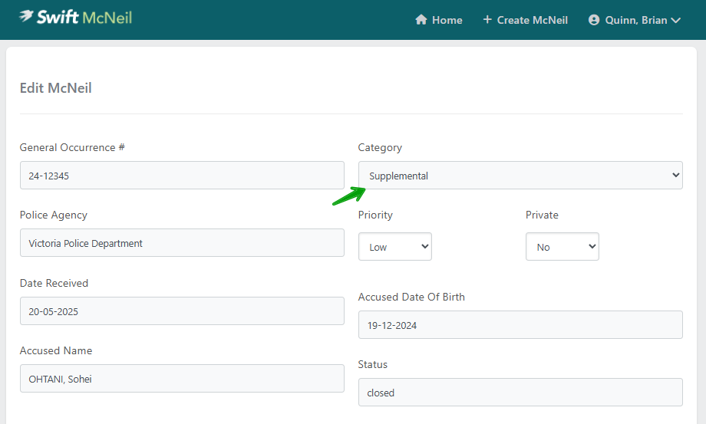706x424 pixels.
Task: Click the Swift McNeil brand name
Action: pyautogui.click(x=84, y=17)
